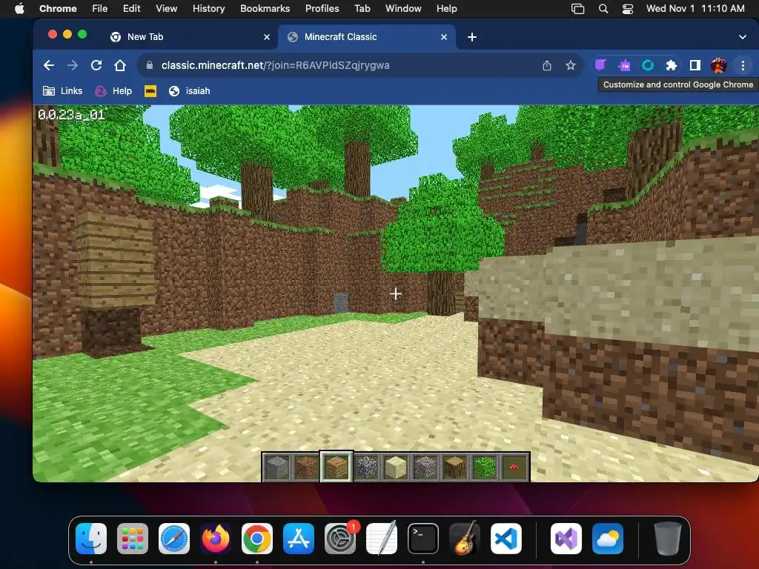This screenshot has width=759, height=569.
Task: Open Terminal from the Dock
Action: pyautogui.click(x=423, y=539)
